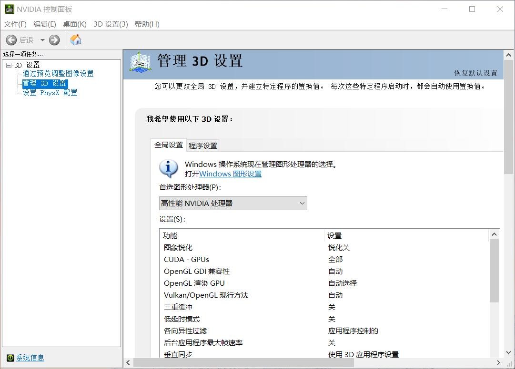Click the settings list vertical scrollbar thumb
This screenshot has width=515, height=369.
point(495,271)
